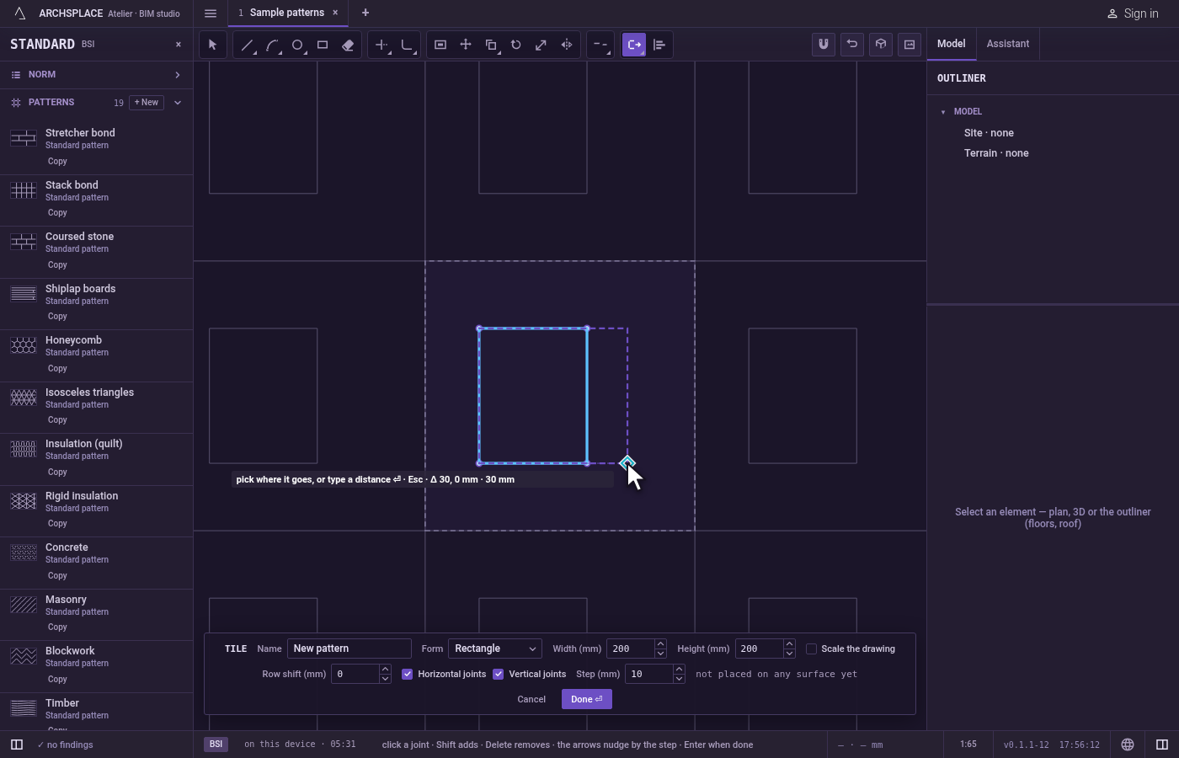Open the dashed line style tool
The image size is (1179, 758).
coord(600,45)
